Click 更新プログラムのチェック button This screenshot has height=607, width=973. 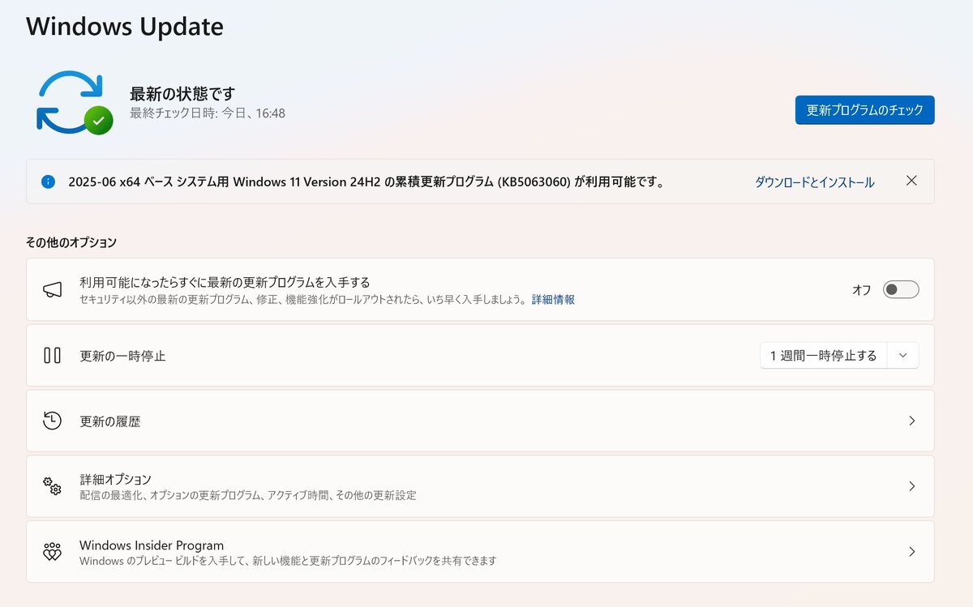point(864,110)
